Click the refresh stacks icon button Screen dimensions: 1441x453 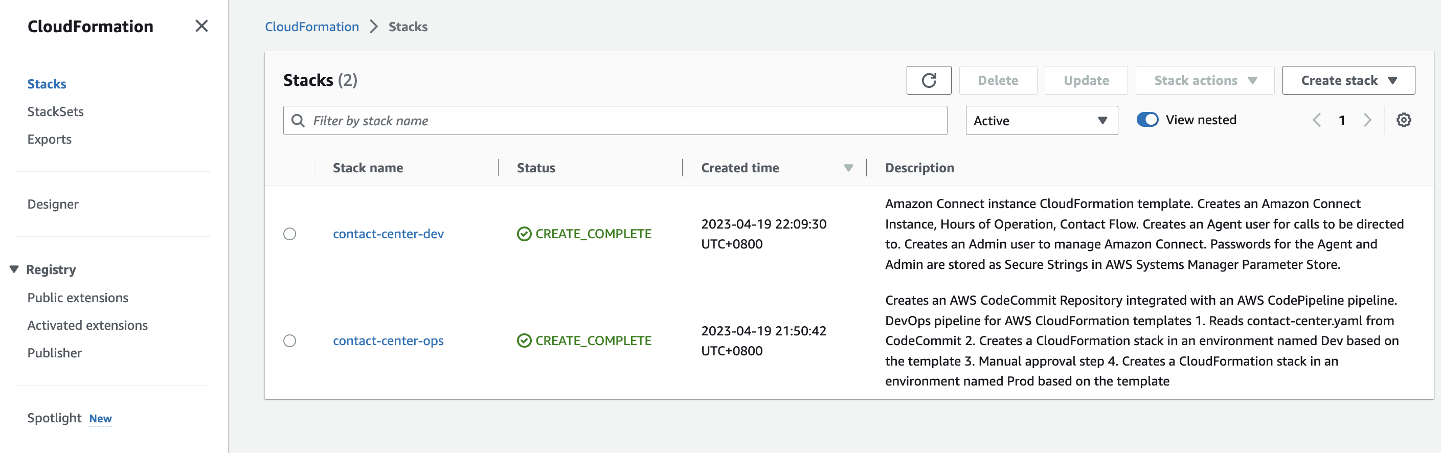pyautogui.click(x=929, y=81)
